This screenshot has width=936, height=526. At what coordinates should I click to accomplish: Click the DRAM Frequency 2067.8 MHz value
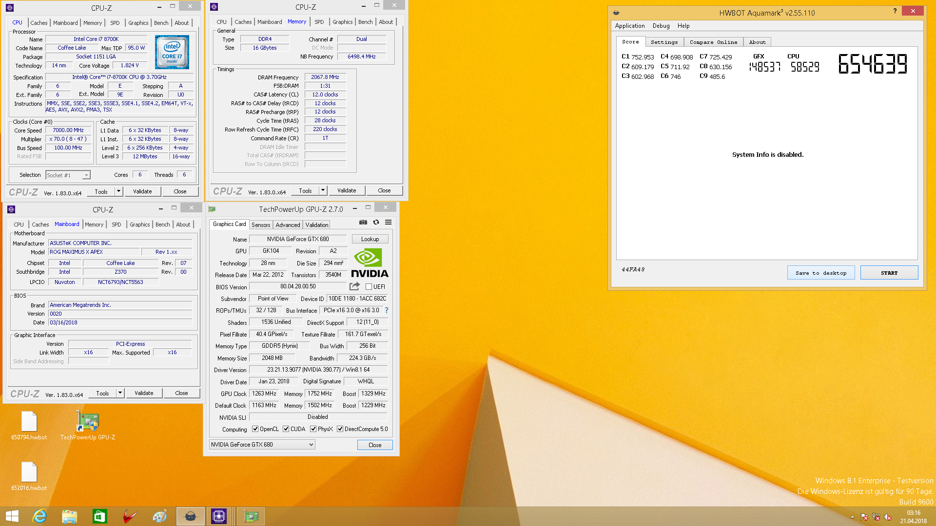pyautogui.click(x=325, y=77)
